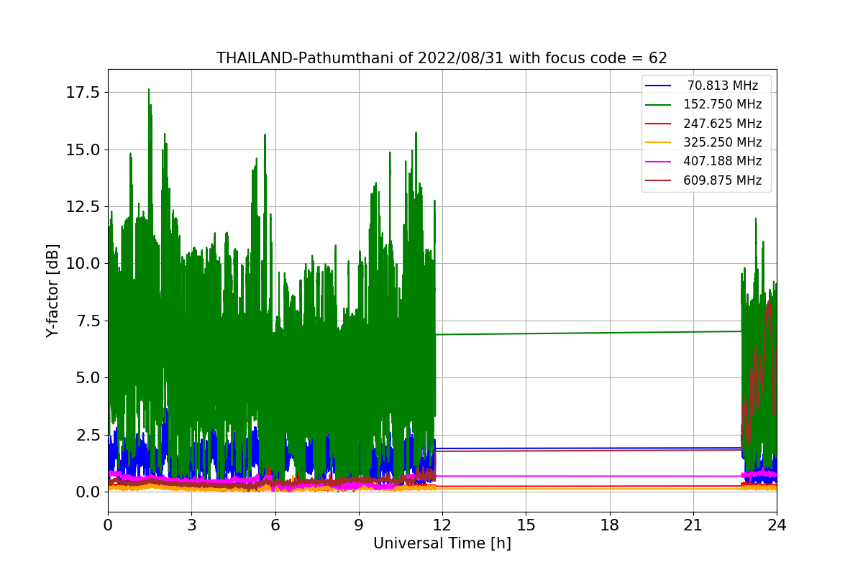The height and width of the screenshot is (575, 863).
Task: Click the 0 tick on time axis
Action: click(x=108, y=525)
